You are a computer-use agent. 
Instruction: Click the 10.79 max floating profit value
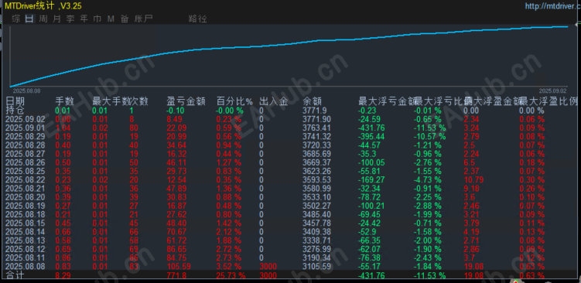[x=473, y=179]
